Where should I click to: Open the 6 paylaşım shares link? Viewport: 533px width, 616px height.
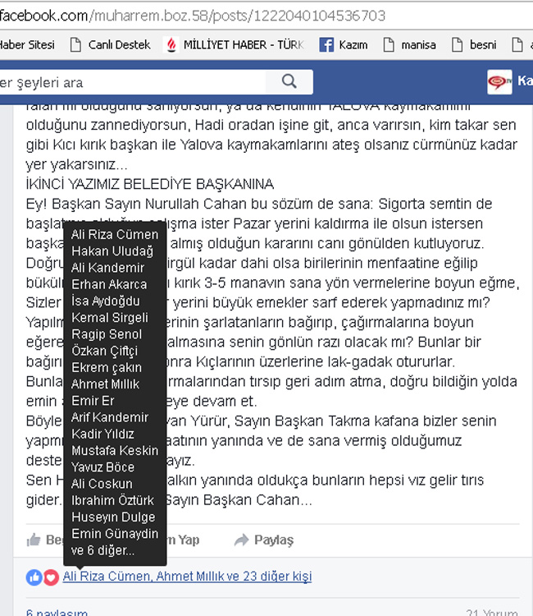click(x=57, y=612)
